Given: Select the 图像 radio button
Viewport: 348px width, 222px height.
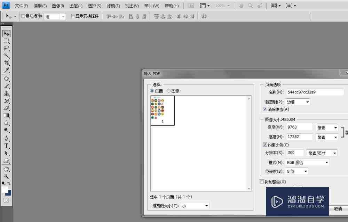Looking at the screenshot, I should (x=168, y=91).
